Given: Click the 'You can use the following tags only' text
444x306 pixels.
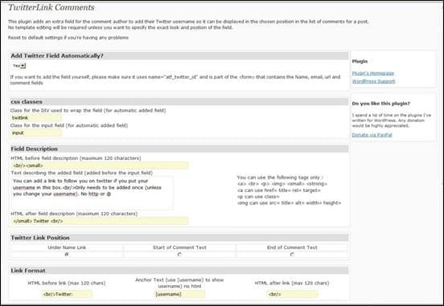Looking at the screenshot, I should click(280, 177).
